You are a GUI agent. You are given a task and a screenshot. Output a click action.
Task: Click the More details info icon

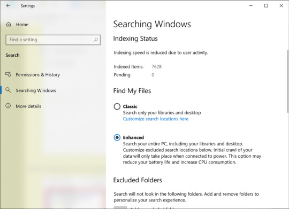8,106
